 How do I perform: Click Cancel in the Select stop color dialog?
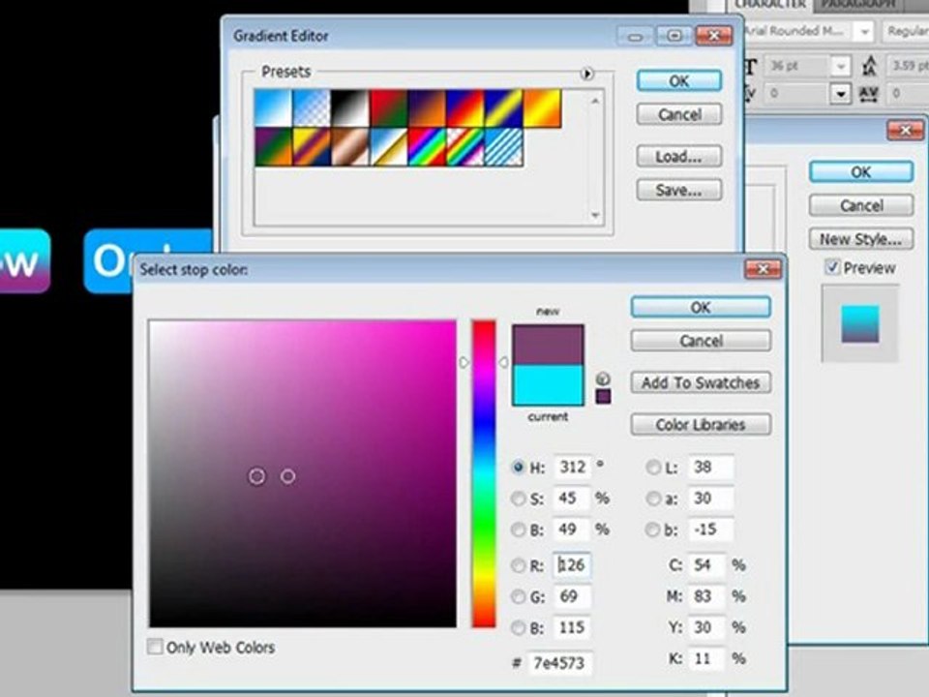701,341
